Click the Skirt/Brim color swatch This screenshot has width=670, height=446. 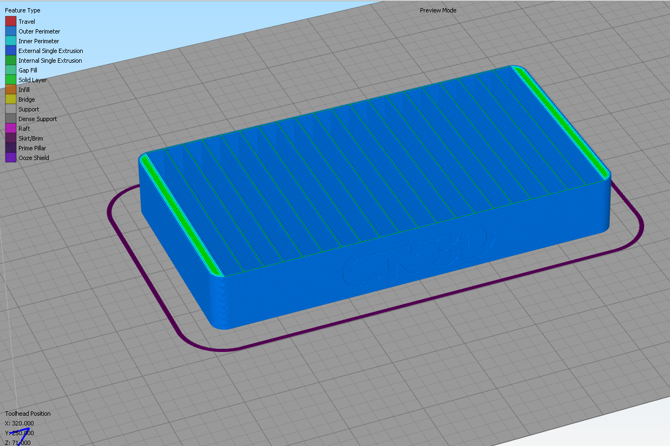(11, 138)
